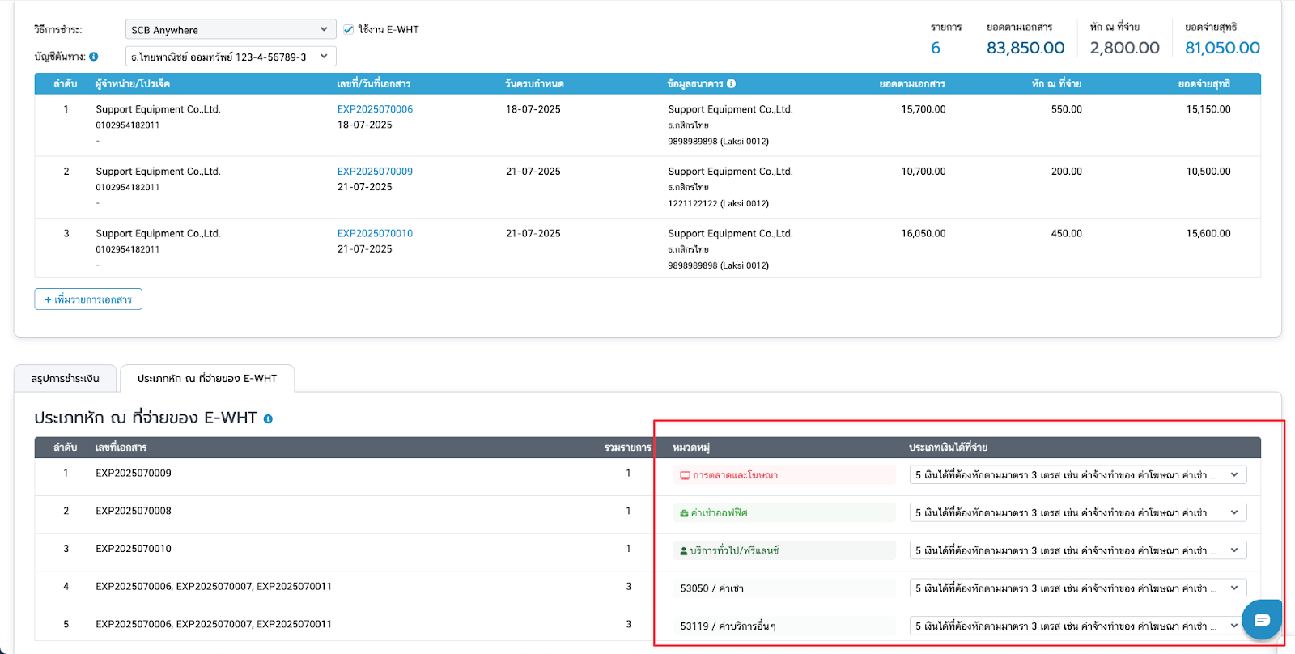This screenshot has width=1295, height=654.
Task: Click the 53119 / ค่าบริการอื่นๆ category field
Action: (x=783, y=626)
